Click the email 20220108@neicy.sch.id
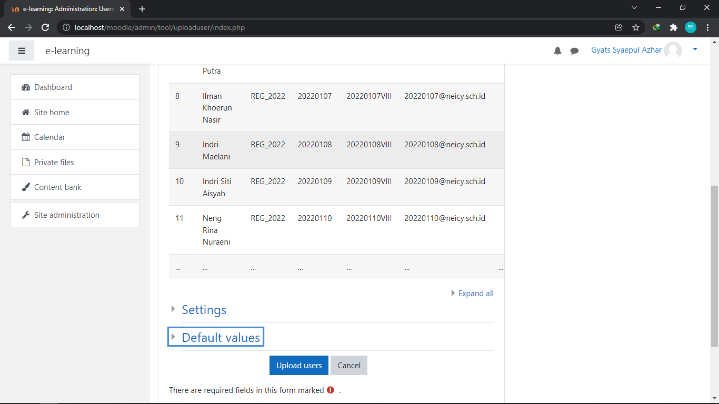 pyautogui.click(x=445, y=145)
